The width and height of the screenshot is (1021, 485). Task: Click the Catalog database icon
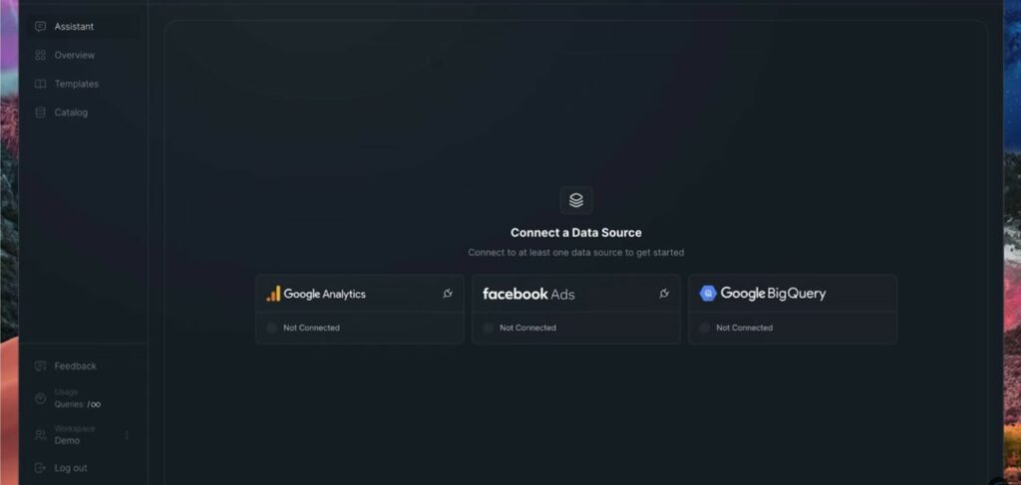(x=40, y=113)
